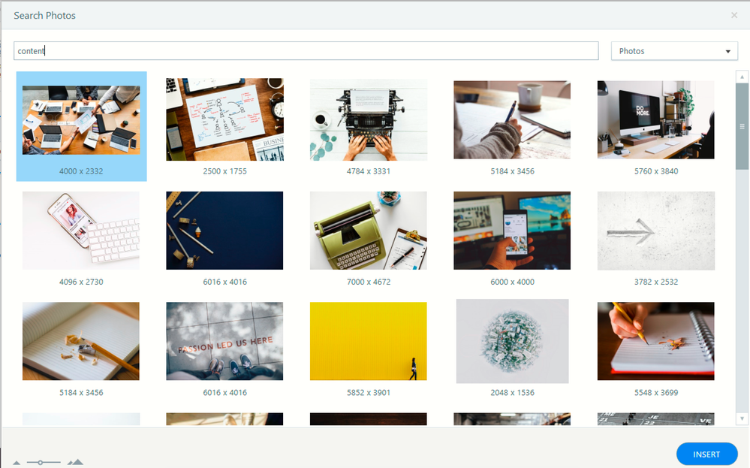The width and height of the screenshot is (750, 468).
Task: Select the hand holding smartphone photo
Action: (512, 231)
